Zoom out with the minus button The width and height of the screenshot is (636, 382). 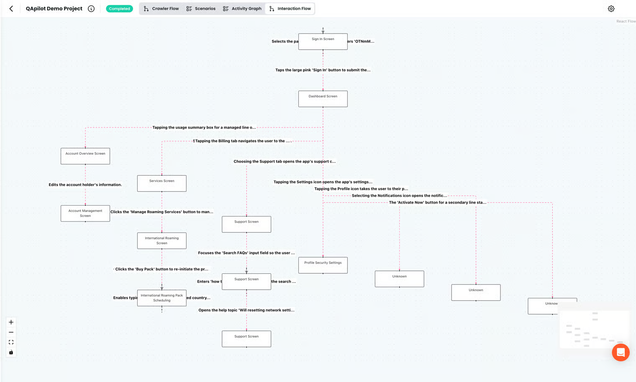tap(11, 332)
